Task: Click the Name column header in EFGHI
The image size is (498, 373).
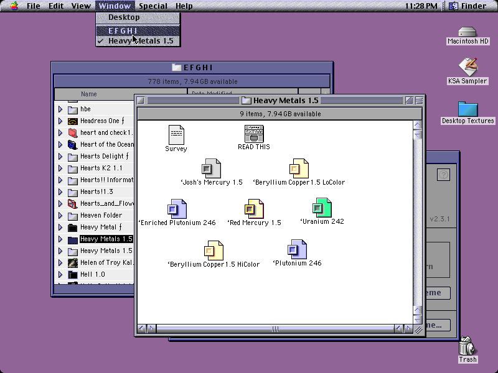Action: point(121,94)
